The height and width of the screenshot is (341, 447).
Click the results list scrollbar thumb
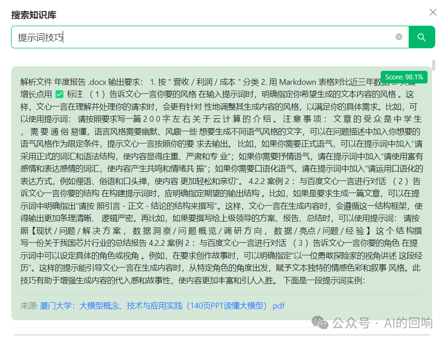pyautogui.click(x=433, y=65)
